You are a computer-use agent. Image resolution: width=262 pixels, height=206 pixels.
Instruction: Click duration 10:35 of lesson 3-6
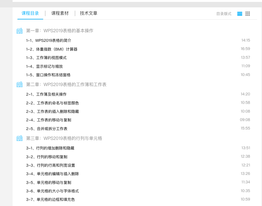tap(245, 191)
